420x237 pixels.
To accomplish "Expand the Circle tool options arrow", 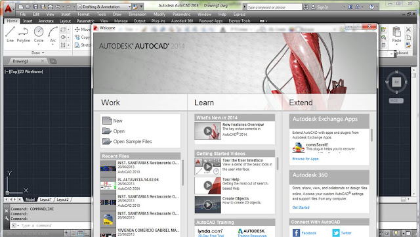I will pyautogui.click(x=39, y=44).
